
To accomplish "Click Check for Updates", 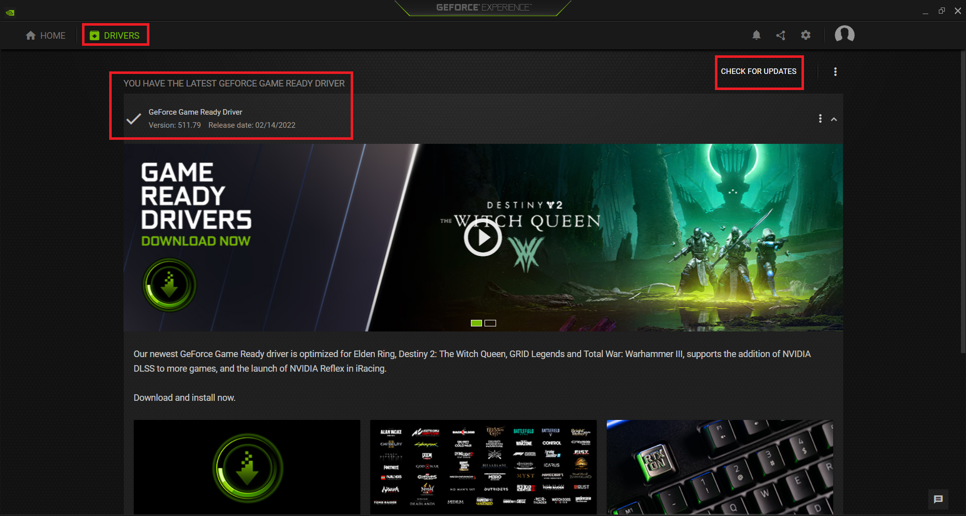I will tap(759, 71).
